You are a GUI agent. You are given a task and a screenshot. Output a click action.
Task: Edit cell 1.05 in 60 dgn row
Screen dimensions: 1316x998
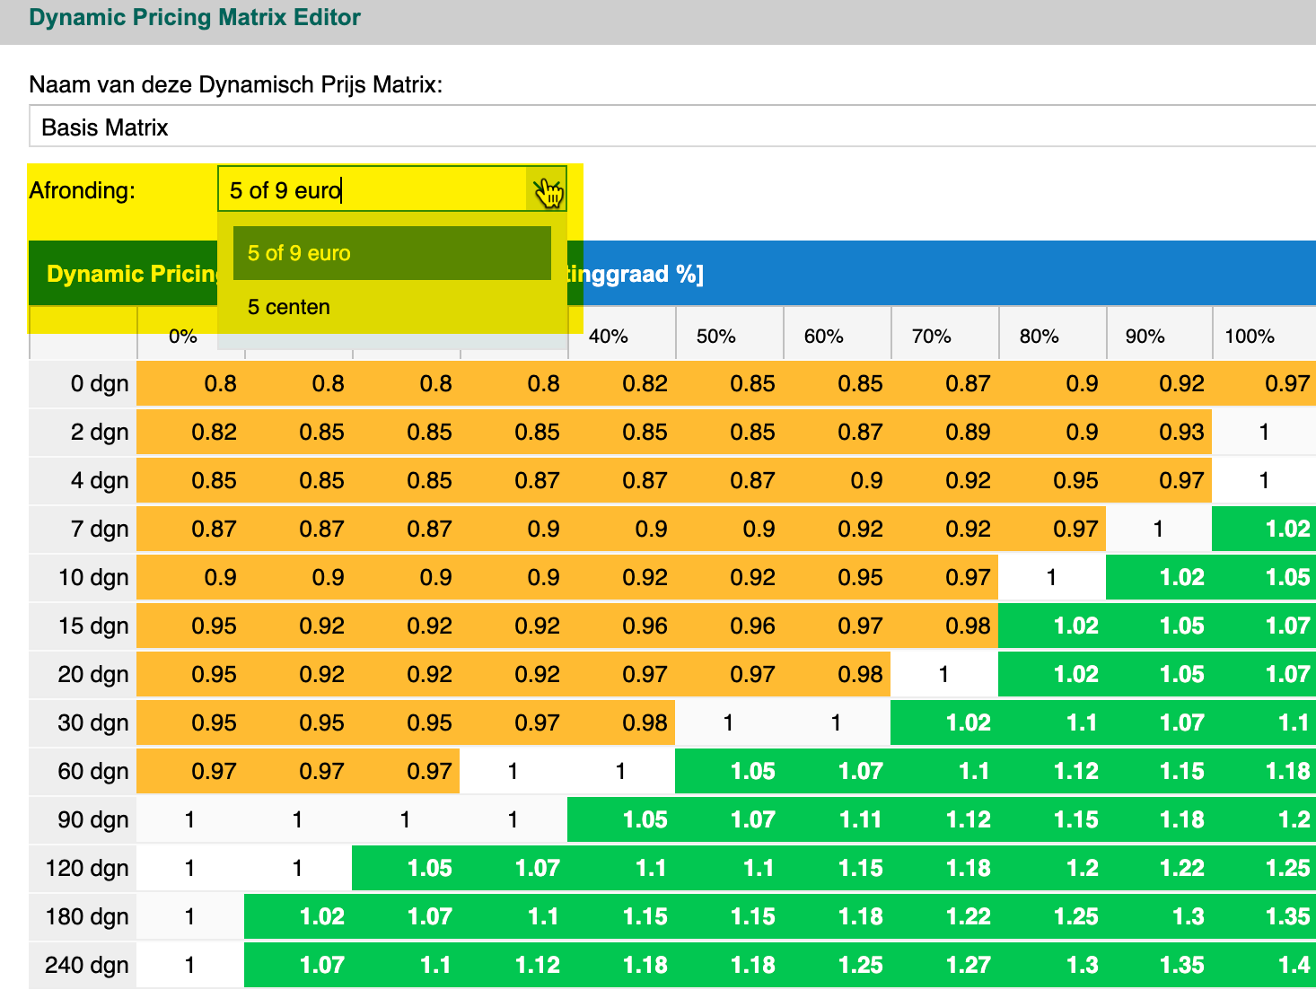coord(729,771)
